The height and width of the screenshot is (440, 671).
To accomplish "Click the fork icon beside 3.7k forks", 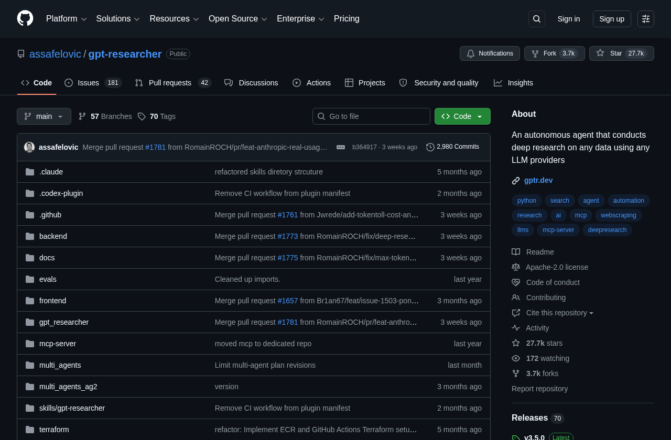I will tap(516, 373).
